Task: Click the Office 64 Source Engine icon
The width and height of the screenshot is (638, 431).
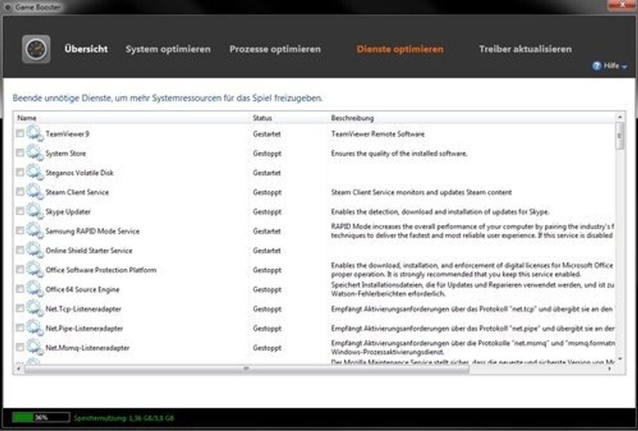Action: point(34,290)
